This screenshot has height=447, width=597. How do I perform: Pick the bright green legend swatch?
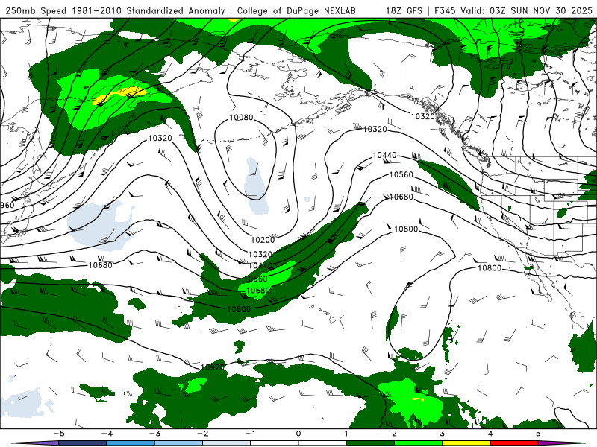click(x=418, y=443)
